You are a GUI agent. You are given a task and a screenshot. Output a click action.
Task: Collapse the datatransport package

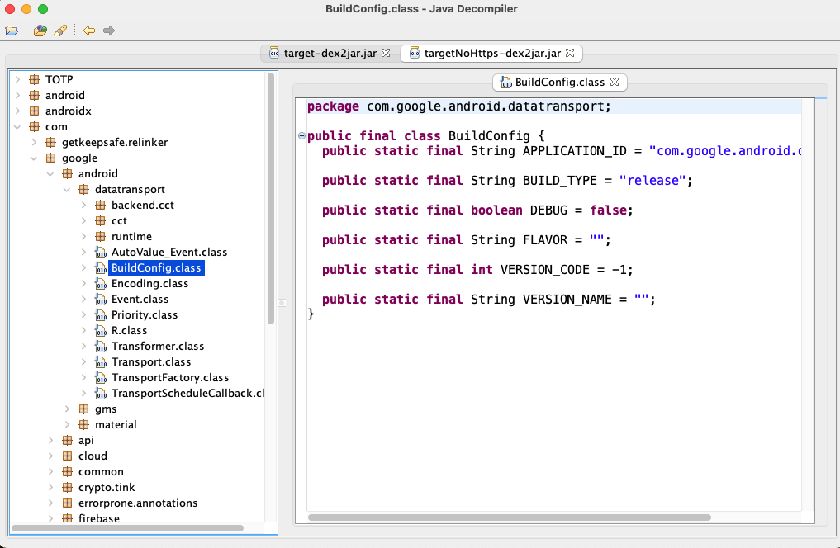click(67, 190)
